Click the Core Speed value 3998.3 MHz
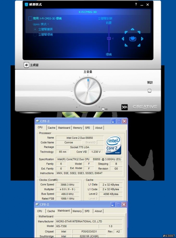 click(x=68, y=185)
